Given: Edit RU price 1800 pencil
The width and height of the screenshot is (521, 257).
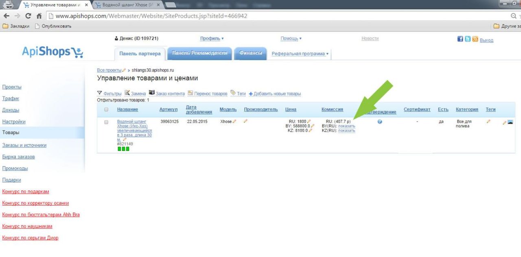Looking at the screenshot, I should pos(309,121).
